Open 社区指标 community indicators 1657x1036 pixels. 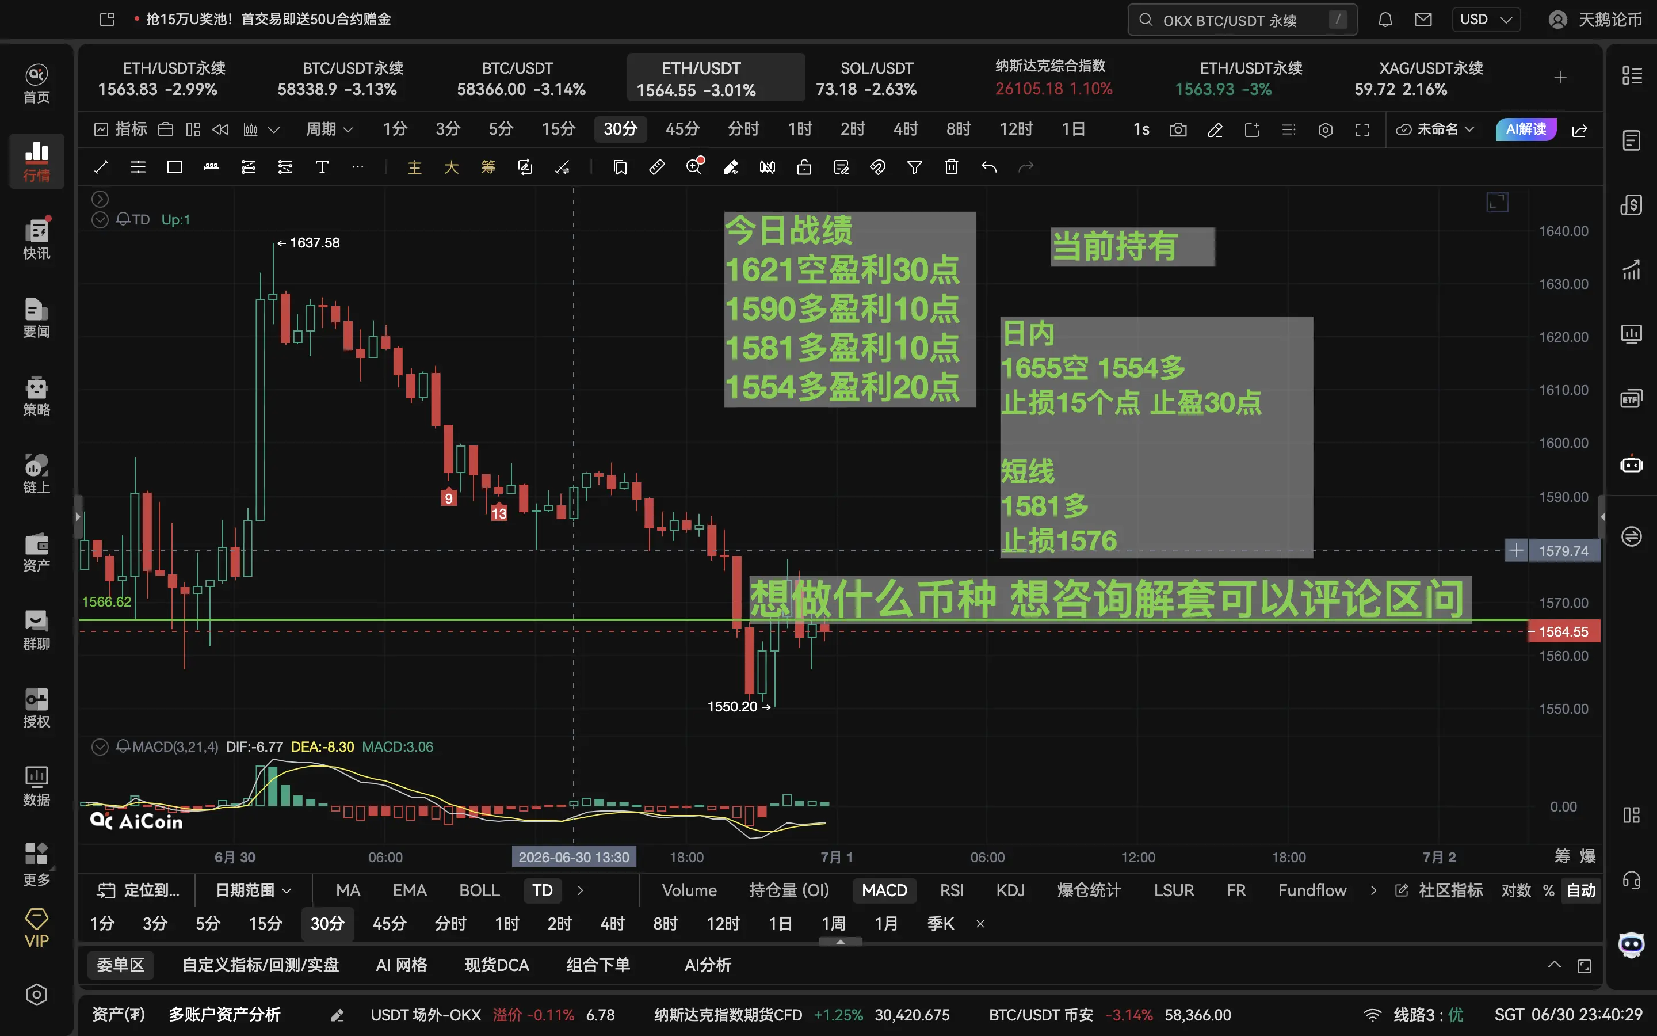coord(1438,890)
